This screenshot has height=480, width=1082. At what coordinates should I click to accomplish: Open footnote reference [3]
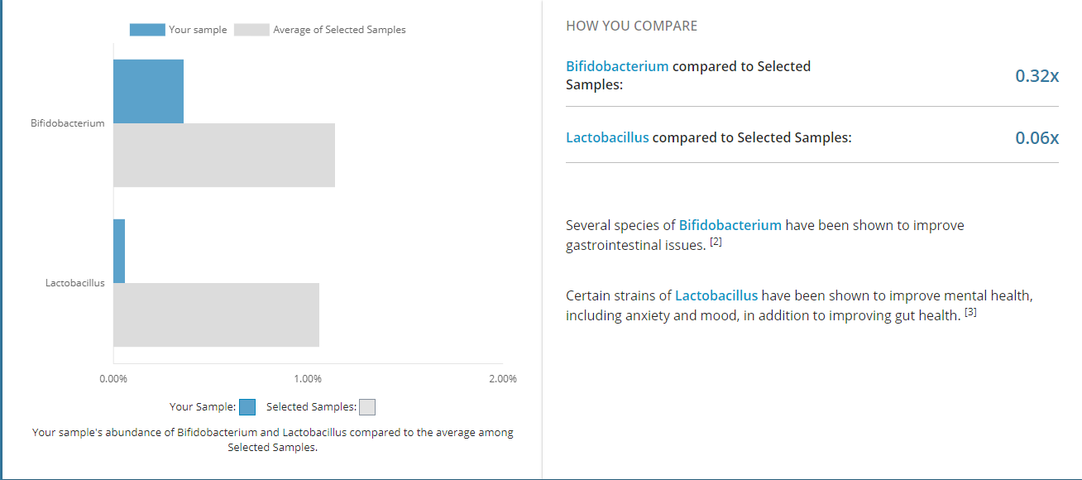point(971,313)
